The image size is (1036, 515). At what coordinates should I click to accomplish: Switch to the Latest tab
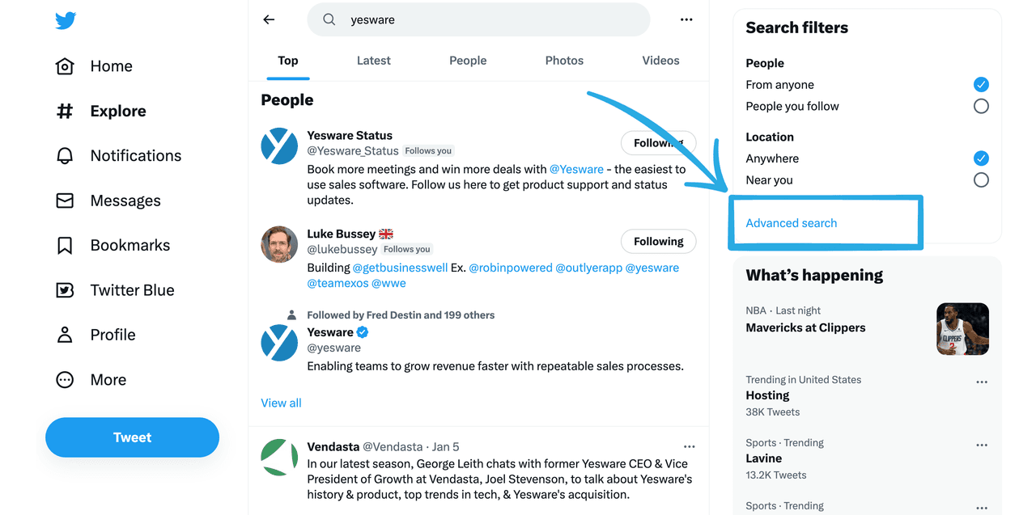tap(373, 61)
